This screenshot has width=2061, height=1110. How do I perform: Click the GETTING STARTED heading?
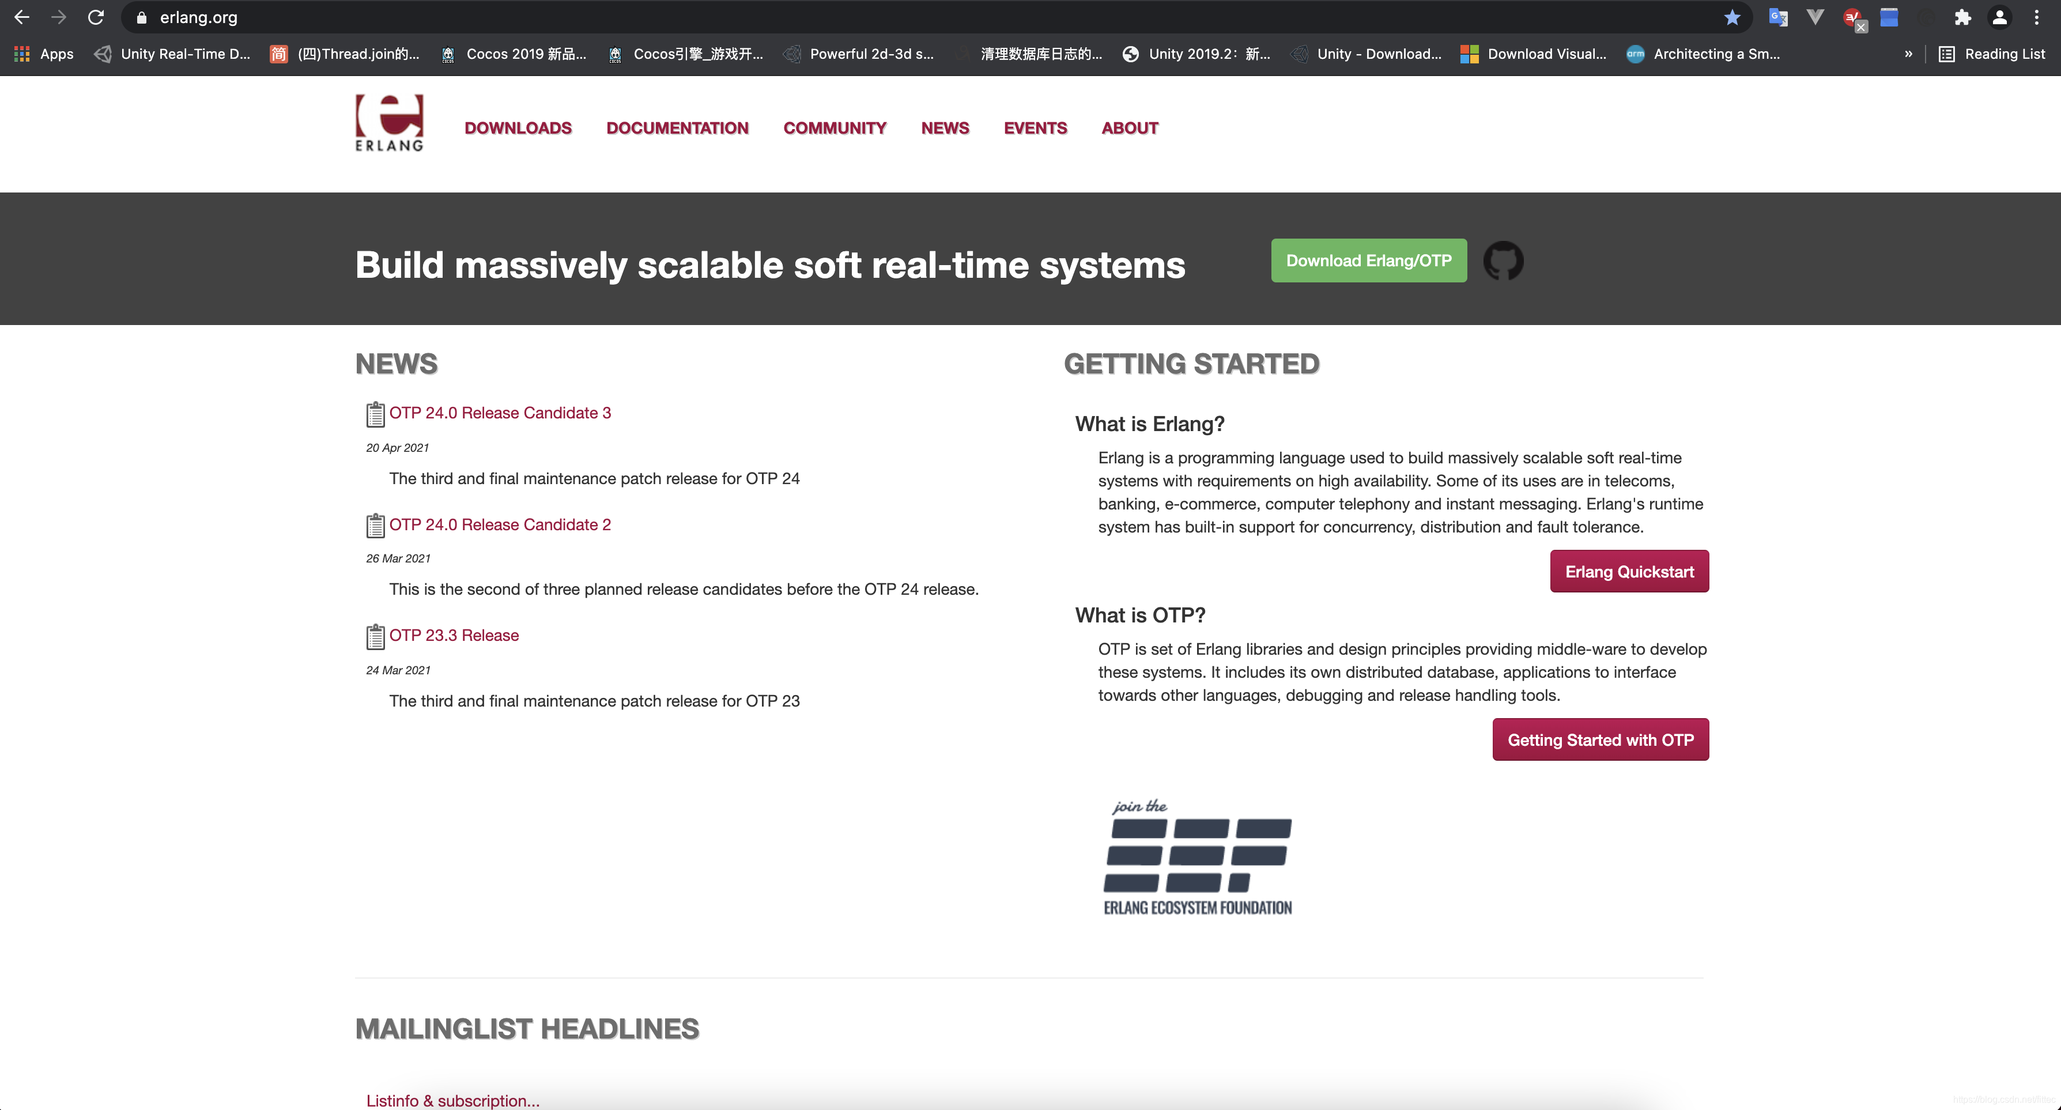click(1191, 364)
